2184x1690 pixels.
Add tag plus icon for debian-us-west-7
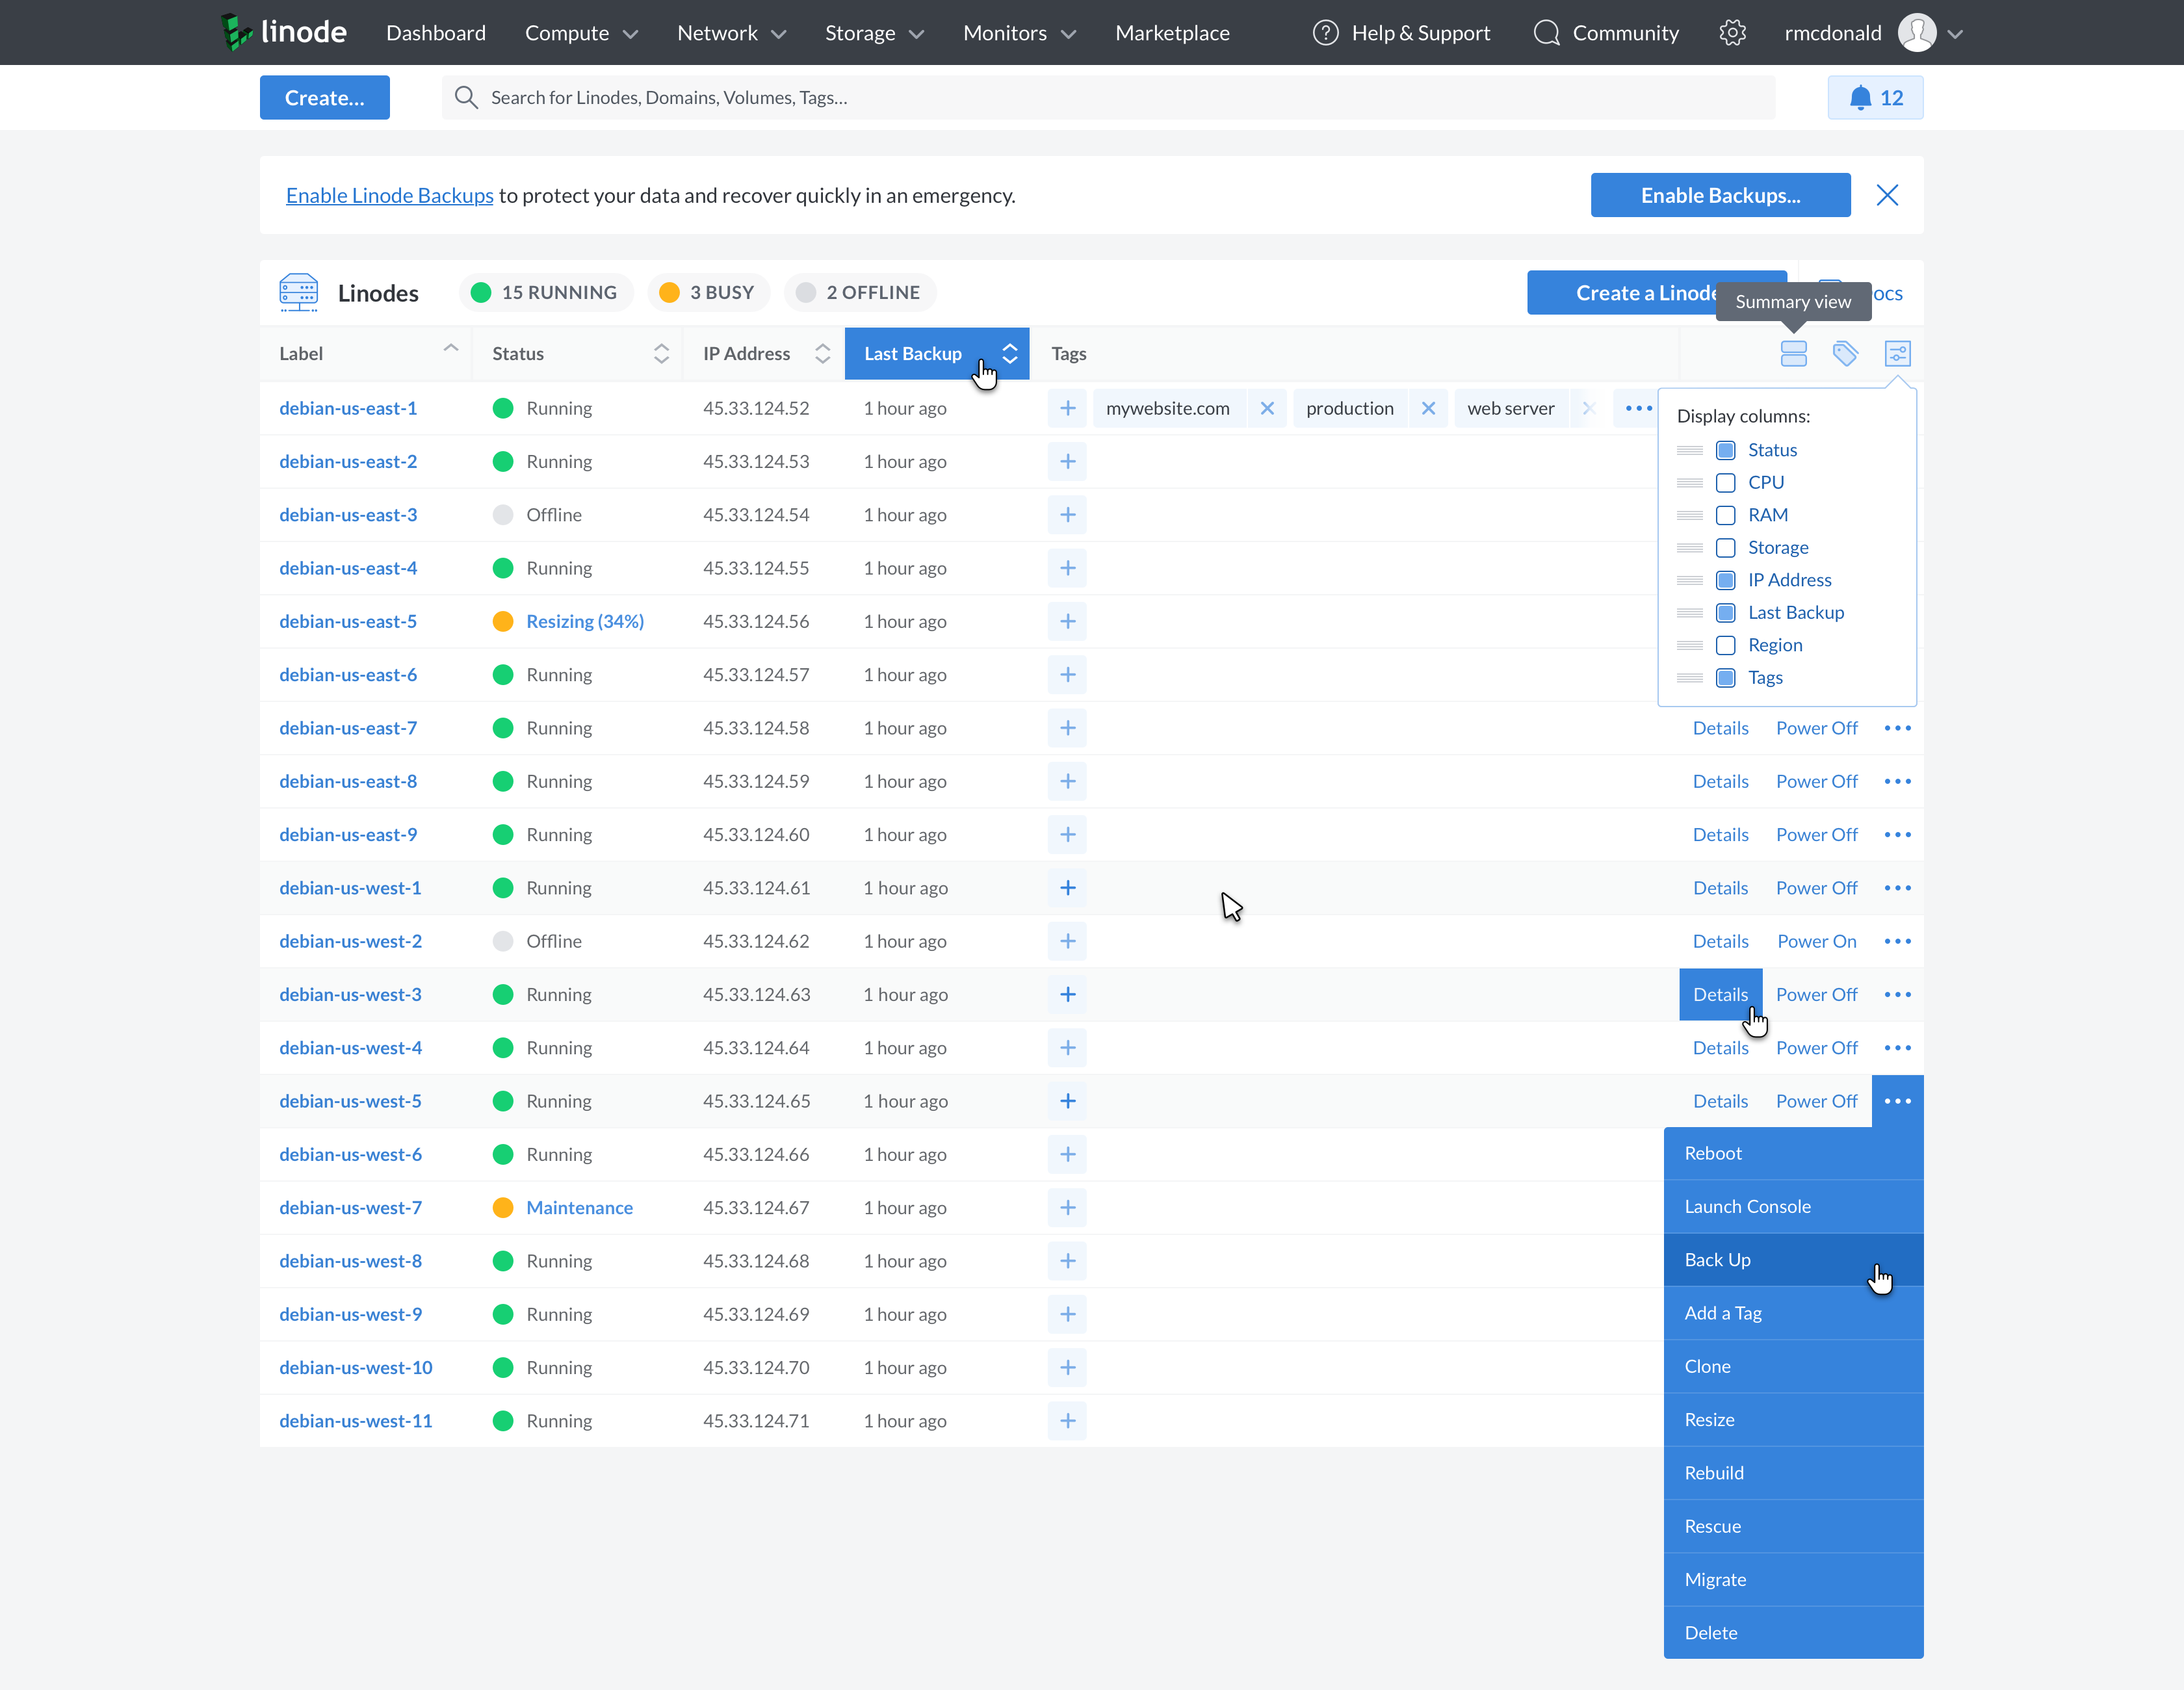(x=1068, y=1208)
